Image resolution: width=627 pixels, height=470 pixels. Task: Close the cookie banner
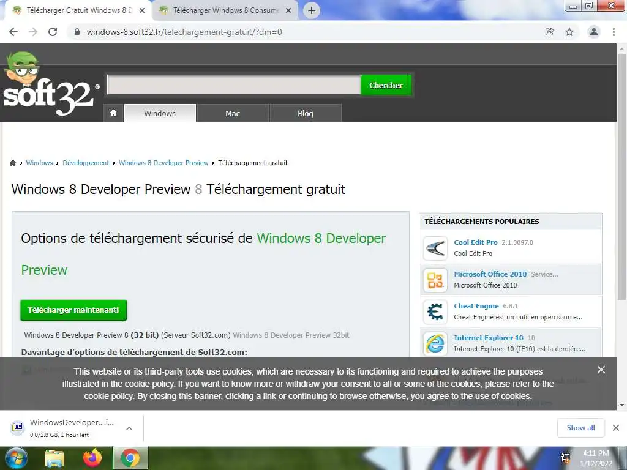601,370
